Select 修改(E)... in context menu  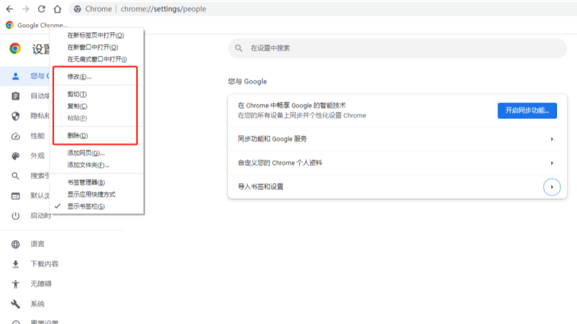(x=96, y=77)
